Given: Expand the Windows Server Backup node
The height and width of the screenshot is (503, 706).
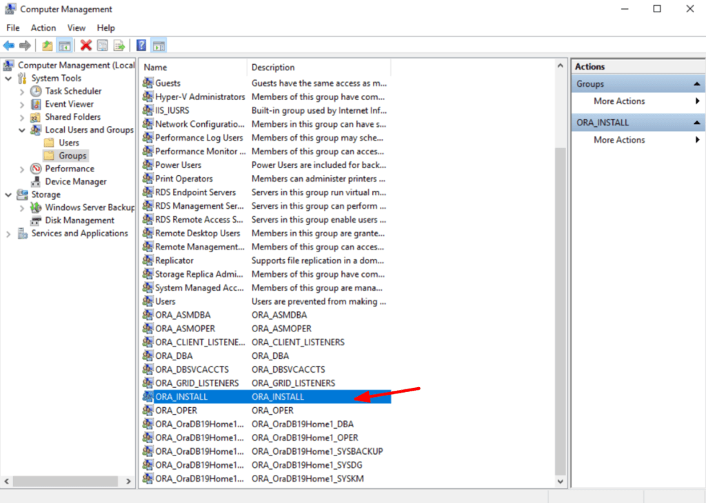Looking at the screenshot, I should (21, 208).
